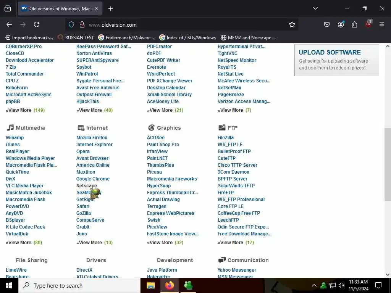Open the Google Chrome link
This screenshot has height=293, width=391.
click(x=93, y=179)
